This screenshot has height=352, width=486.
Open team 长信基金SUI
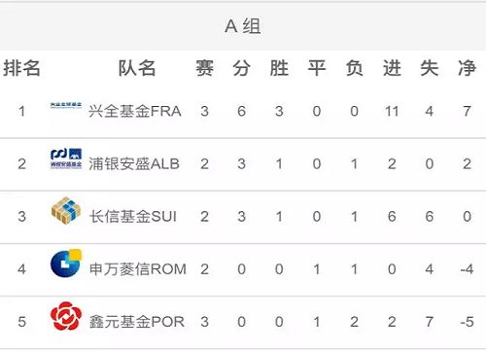coord(133,216)
